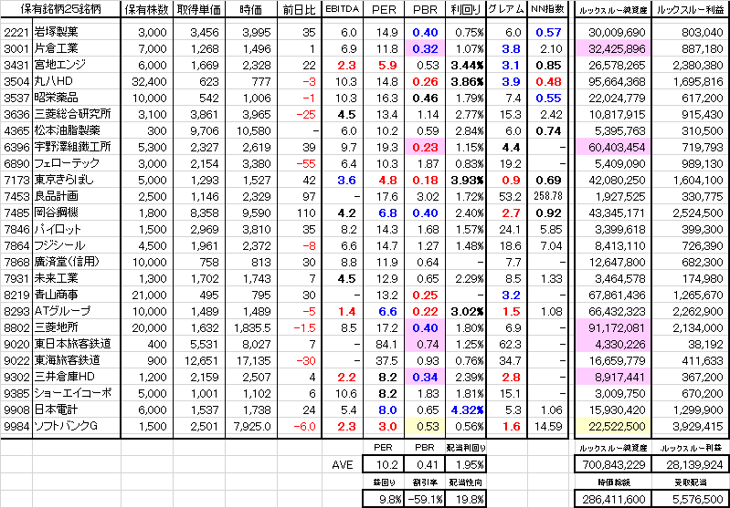This screenshot has height=508, width=730.
Task: Select the 利回り column header
Action: tap(466, 9)
